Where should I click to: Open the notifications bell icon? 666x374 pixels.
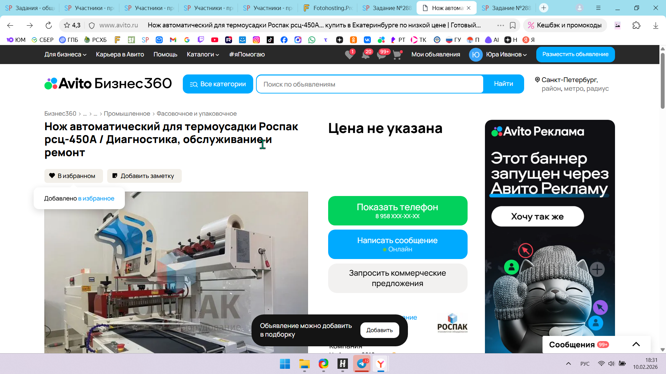(x=365, y=55)
